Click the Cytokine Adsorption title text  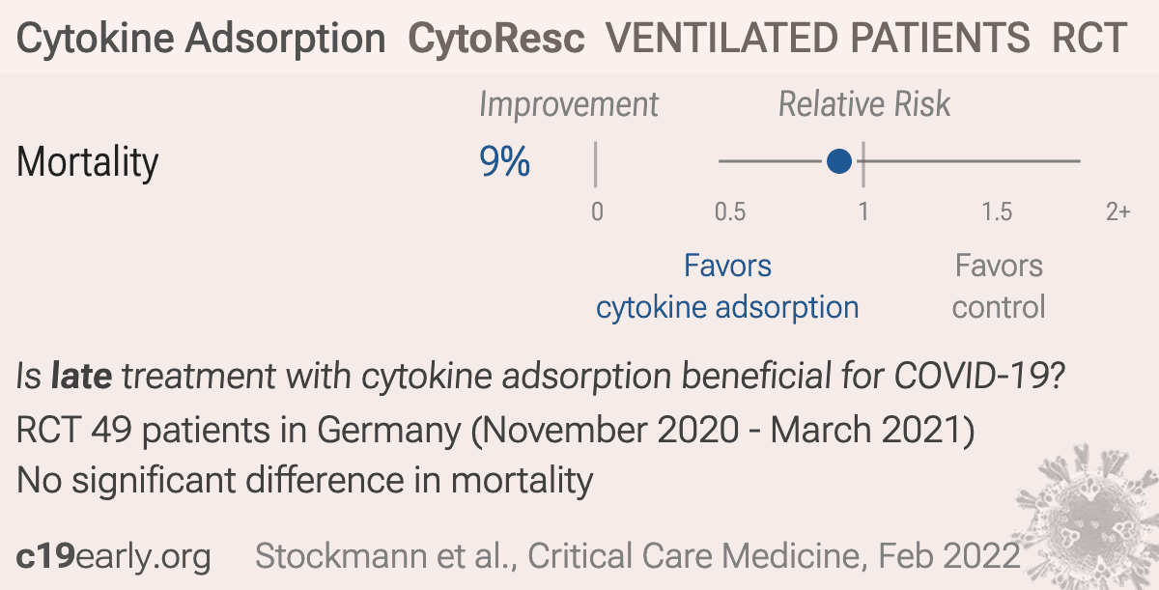[x=202, y=39]
